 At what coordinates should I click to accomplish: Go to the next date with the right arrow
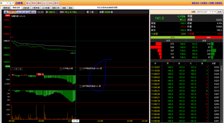tap(215, 12)
